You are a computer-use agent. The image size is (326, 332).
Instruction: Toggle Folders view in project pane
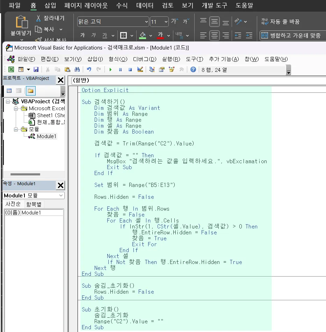point(30,91)
